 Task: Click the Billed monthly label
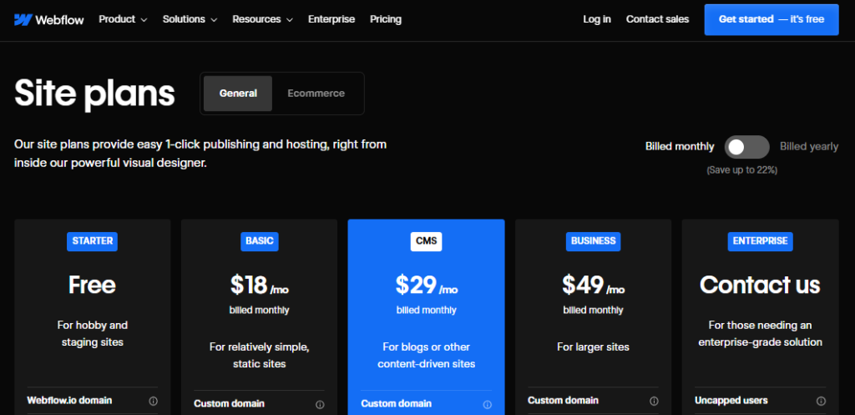(680, 147)
